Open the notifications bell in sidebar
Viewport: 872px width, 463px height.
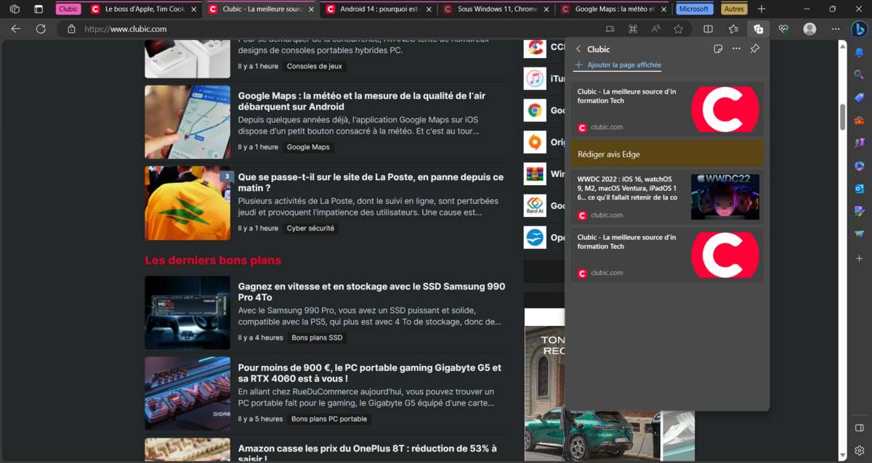859,52
